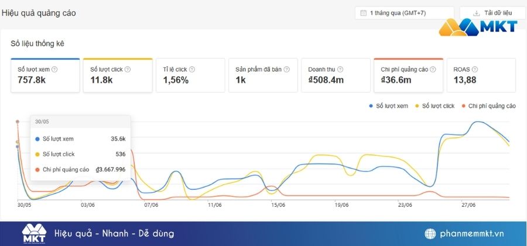Click blue legend dot for Số lượt xem
This screenshot has width=527, height=246.
(371, 106)
